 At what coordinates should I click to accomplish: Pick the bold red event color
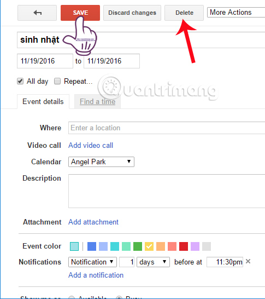pyautogui.click(x=184, y=246)
